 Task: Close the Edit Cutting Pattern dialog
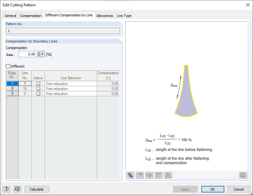pyautogui.click(x=248, y=5)
